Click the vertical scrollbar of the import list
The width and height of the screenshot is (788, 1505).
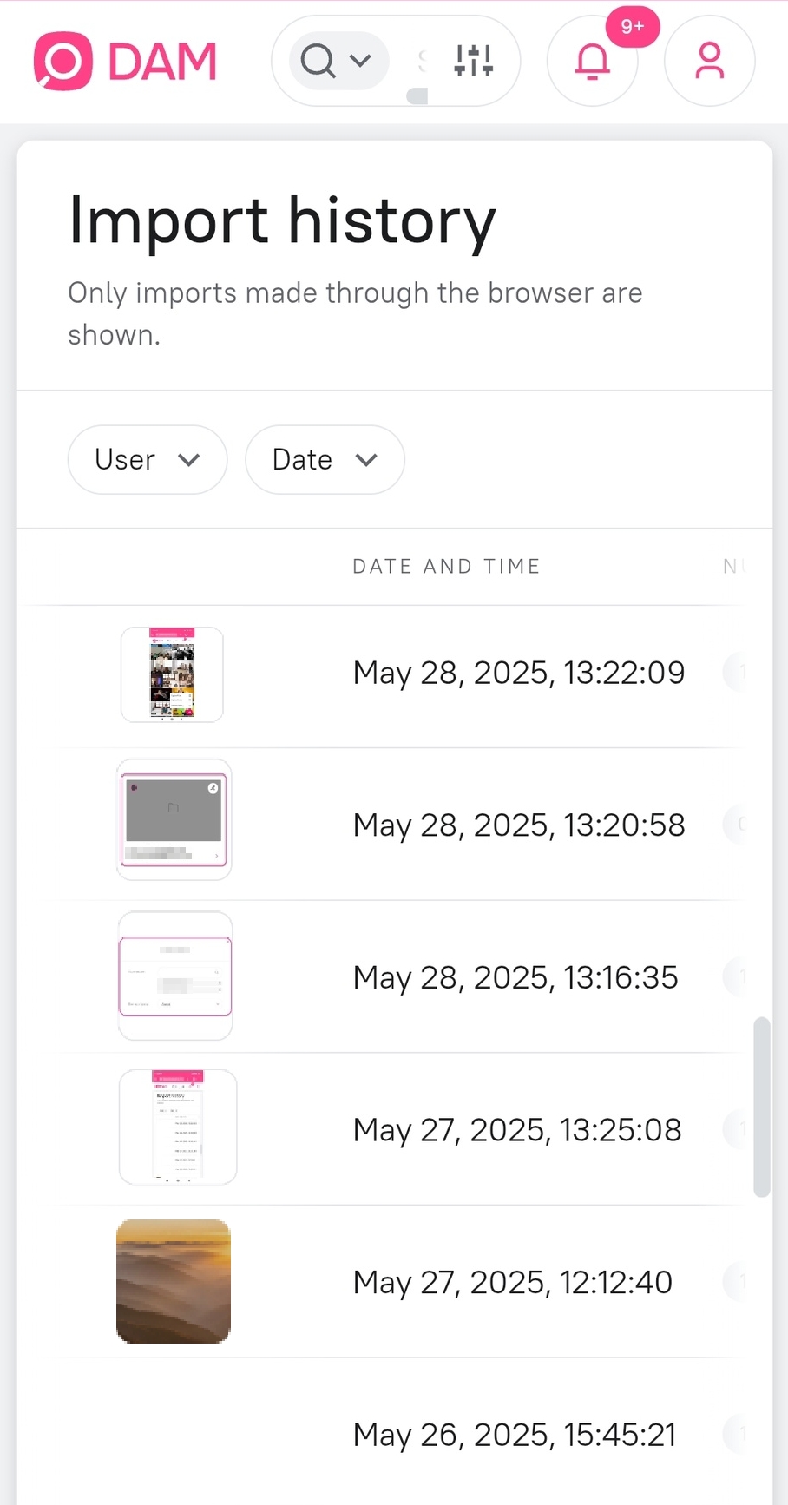(761, 1107)
